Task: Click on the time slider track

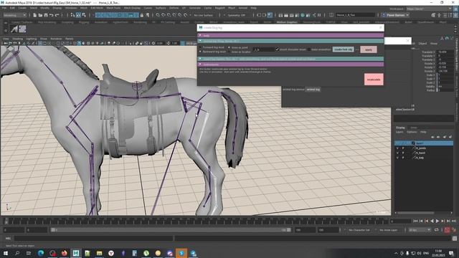Action: click(x=196, y=221)
